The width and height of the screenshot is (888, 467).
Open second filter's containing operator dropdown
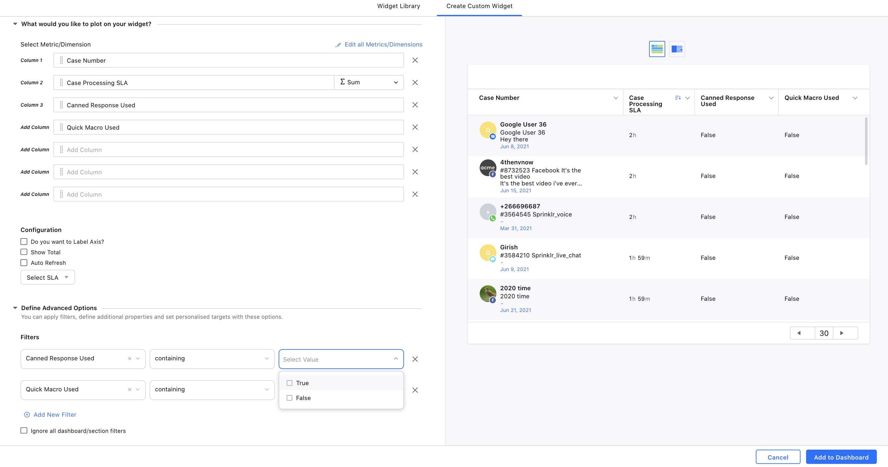(212, 390)
